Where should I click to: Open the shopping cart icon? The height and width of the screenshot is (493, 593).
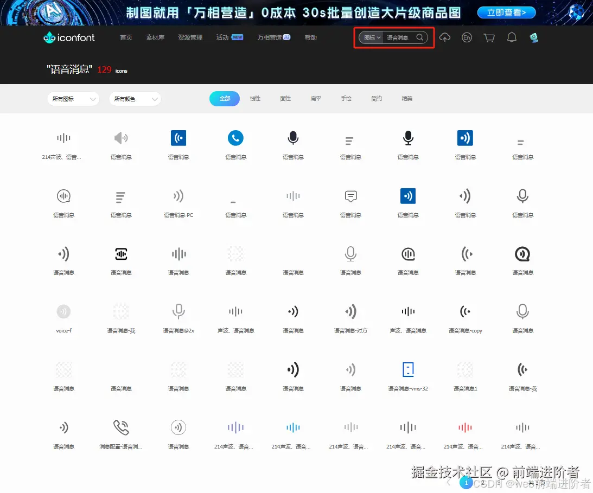coord(489,37)
